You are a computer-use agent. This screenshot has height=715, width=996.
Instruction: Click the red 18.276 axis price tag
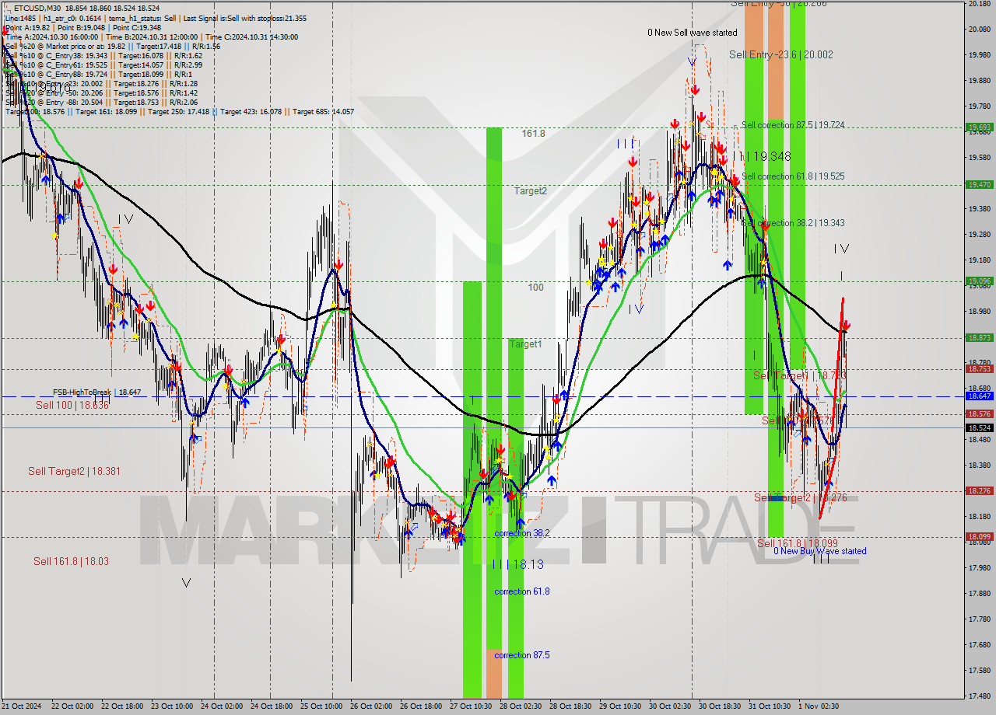(x=979, y=490)
